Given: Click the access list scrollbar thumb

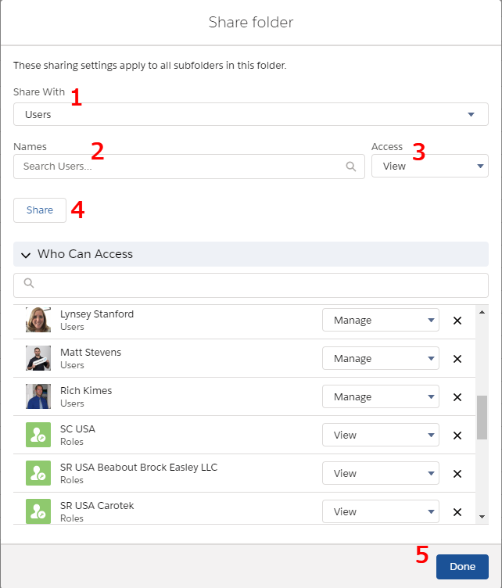Looking at the screenshot, I should pos(482,417).
